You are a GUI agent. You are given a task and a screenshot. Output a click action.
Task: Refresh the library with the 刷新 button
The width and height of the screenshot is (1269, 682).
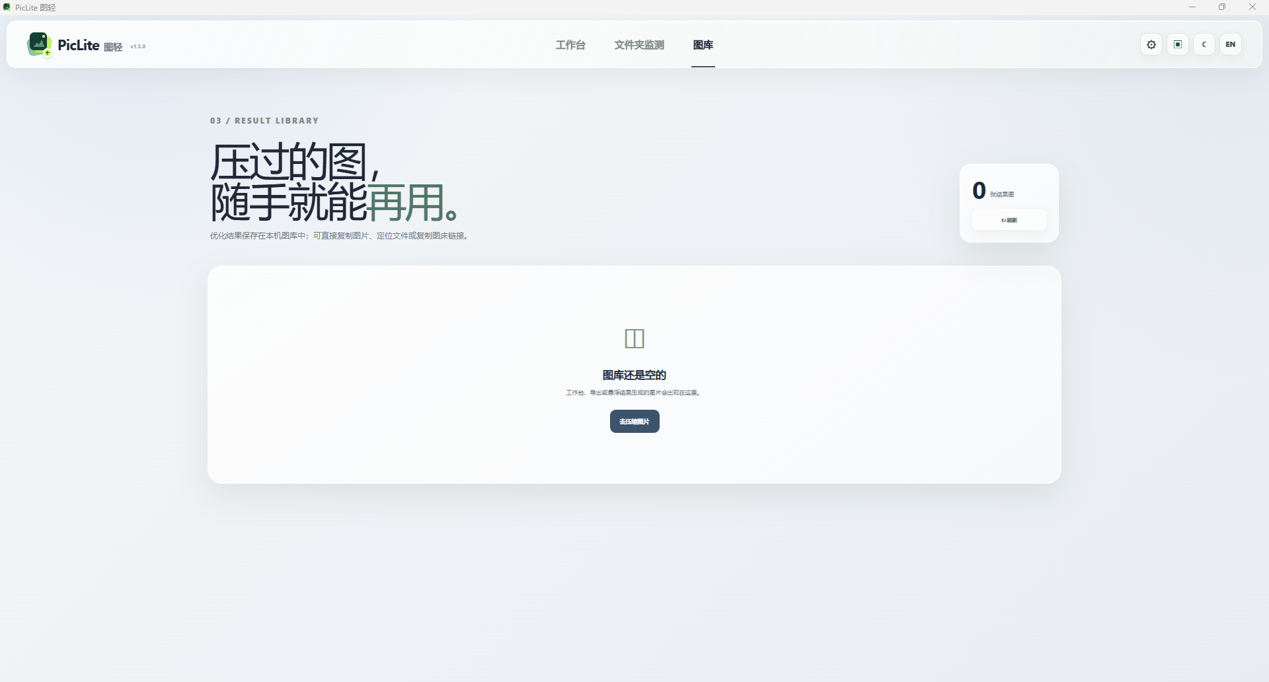click(x=1009, y=220)
